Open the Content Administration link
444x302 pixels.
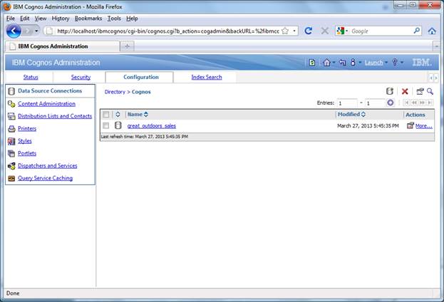coord(46,104)
